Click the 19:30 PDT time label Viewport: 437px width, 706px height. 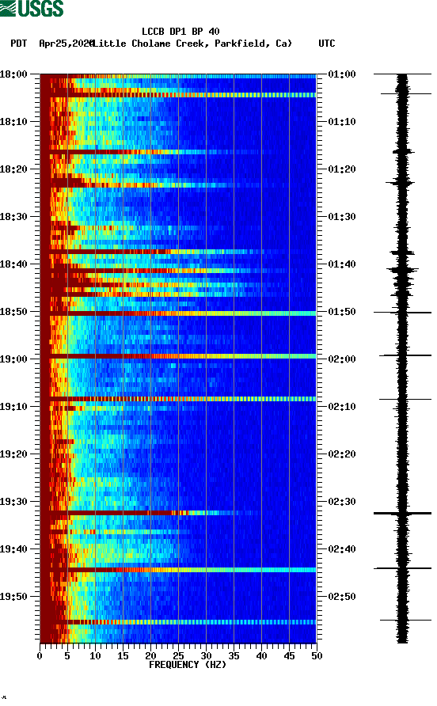coord(13,502)
